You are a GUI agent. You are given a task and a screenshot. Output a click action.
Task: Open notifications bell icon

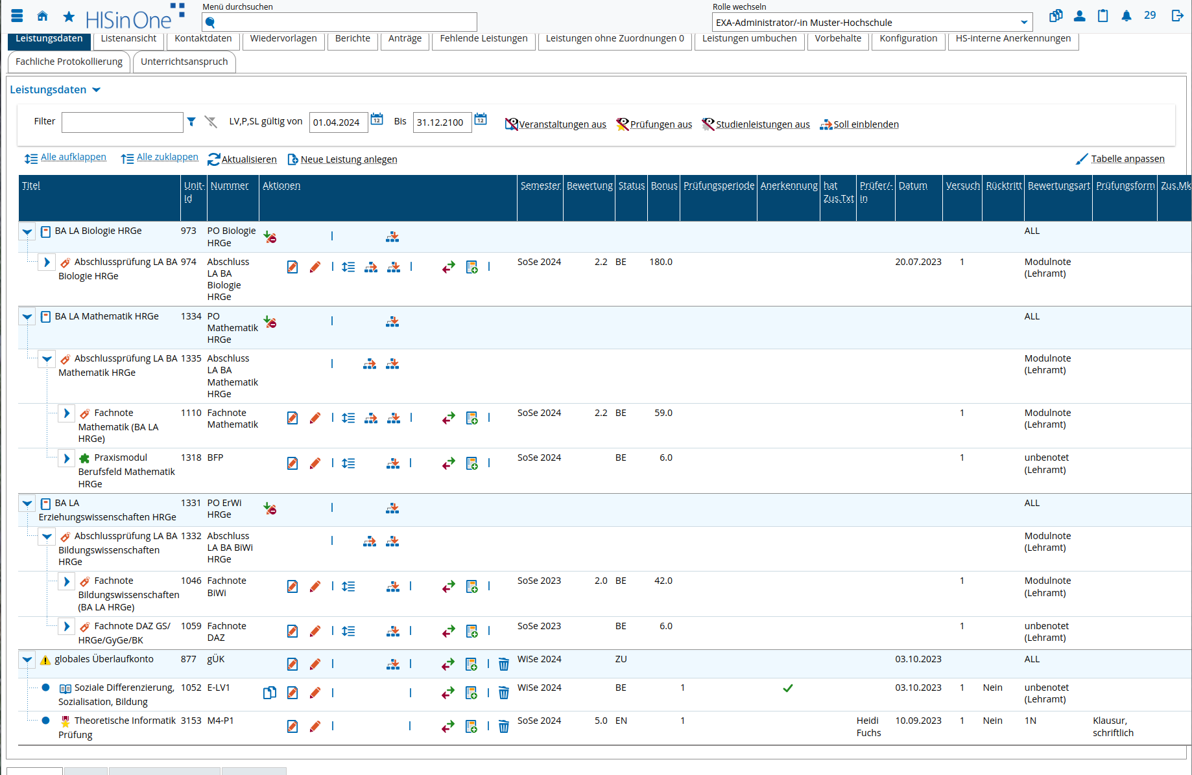[x=1126, y=16]
